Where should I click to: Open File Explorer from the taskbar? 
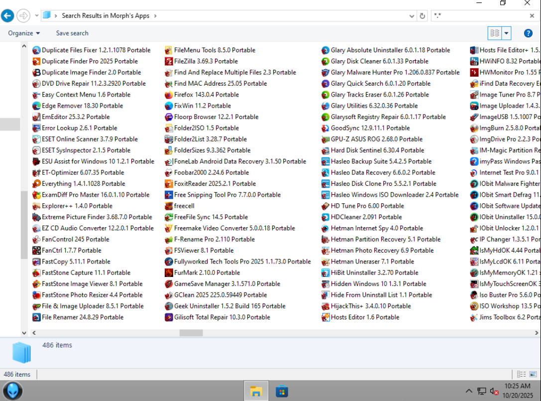coord(256,392)
